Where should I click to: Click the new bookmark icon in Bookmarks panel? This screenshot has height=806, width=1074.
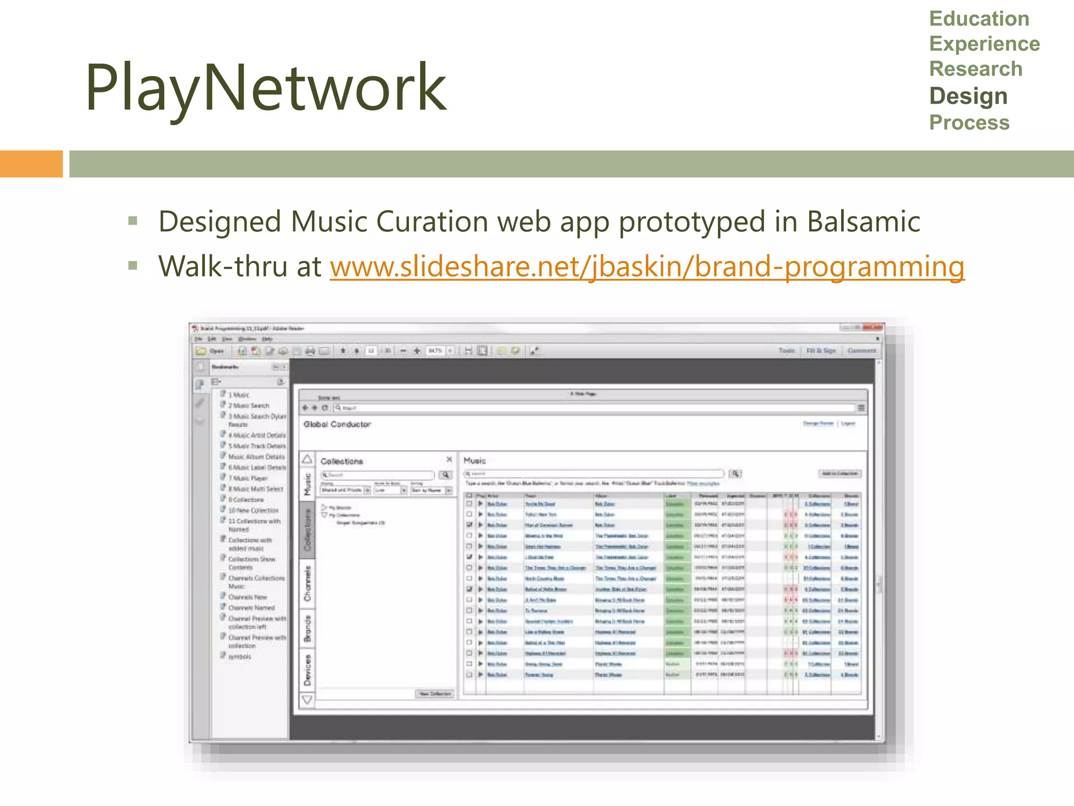pyautogui.click(x=281, y=382)
